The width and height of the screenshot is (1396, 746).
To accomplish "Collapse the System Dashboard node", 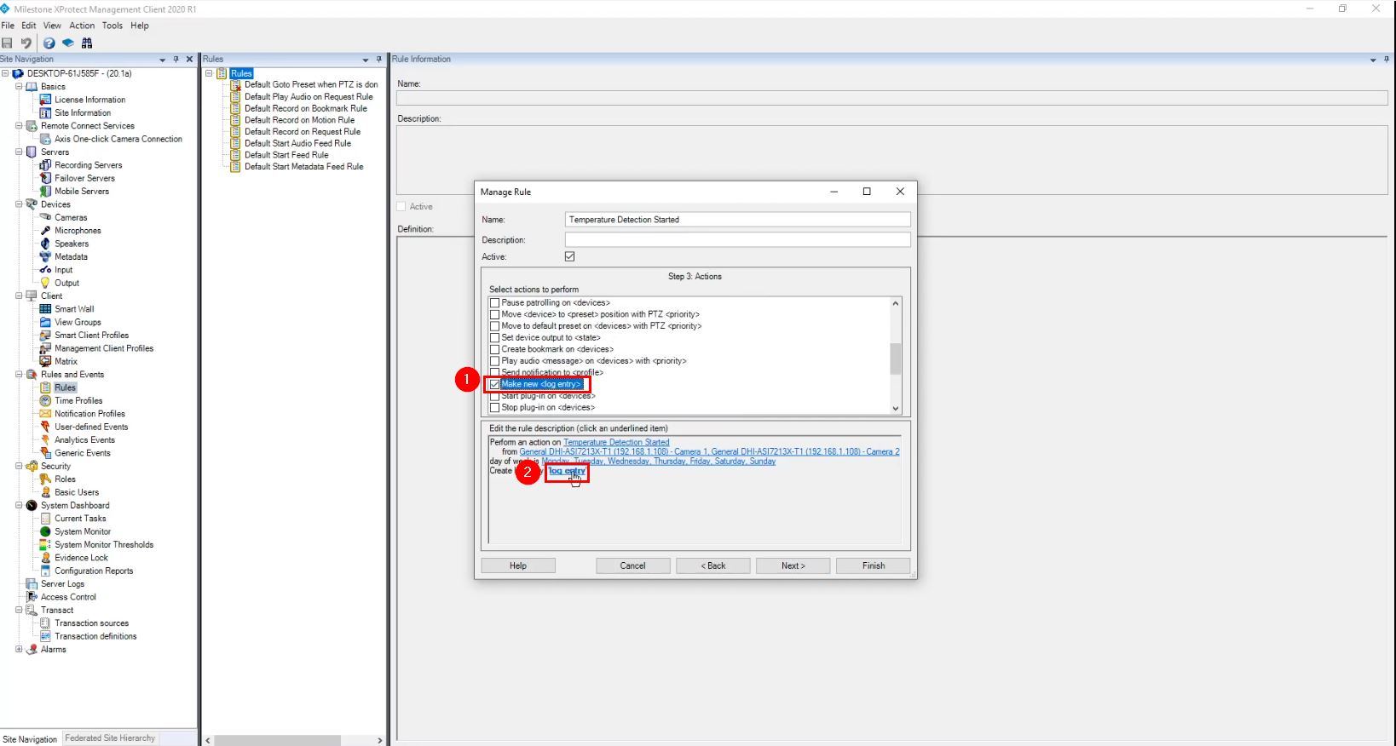I will [x=19, y=506].
